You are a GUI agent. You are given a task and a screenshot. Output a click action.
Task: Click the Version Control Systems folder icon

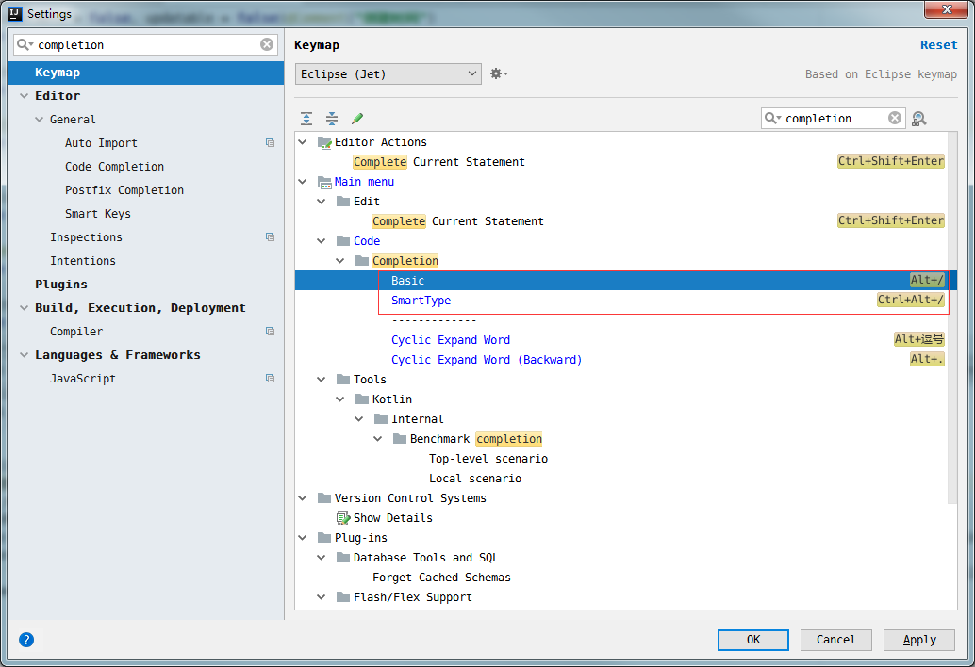(324, 498)
